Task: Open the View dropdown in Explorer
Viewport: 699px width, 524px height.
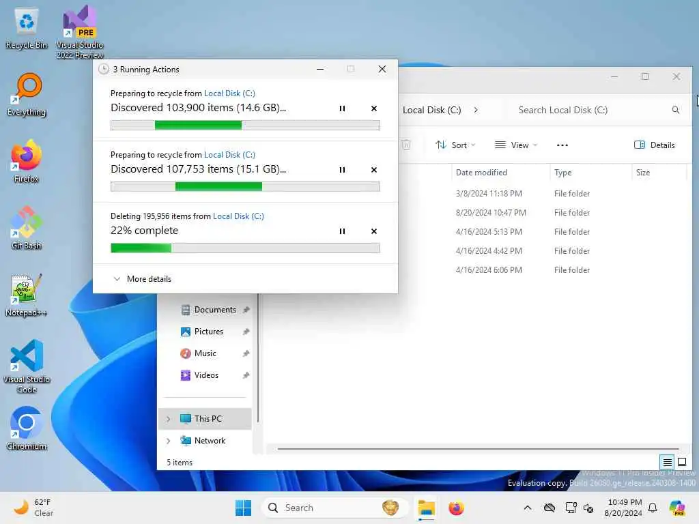Action: click(x=516, y=145)
